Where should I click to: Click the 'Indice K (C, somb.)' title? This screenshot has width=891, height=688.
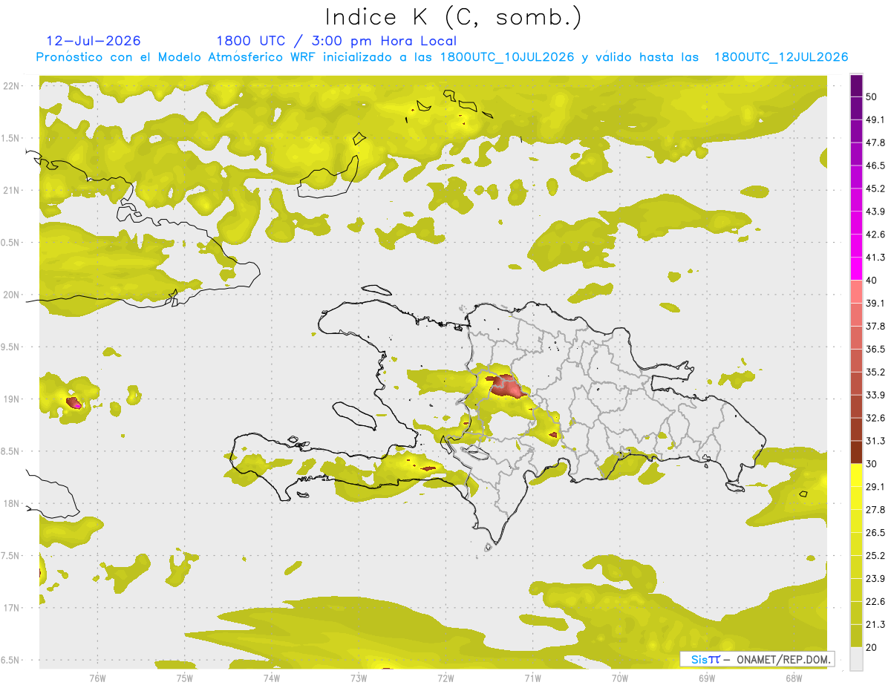pyautogui.click(x=453, y=17)
